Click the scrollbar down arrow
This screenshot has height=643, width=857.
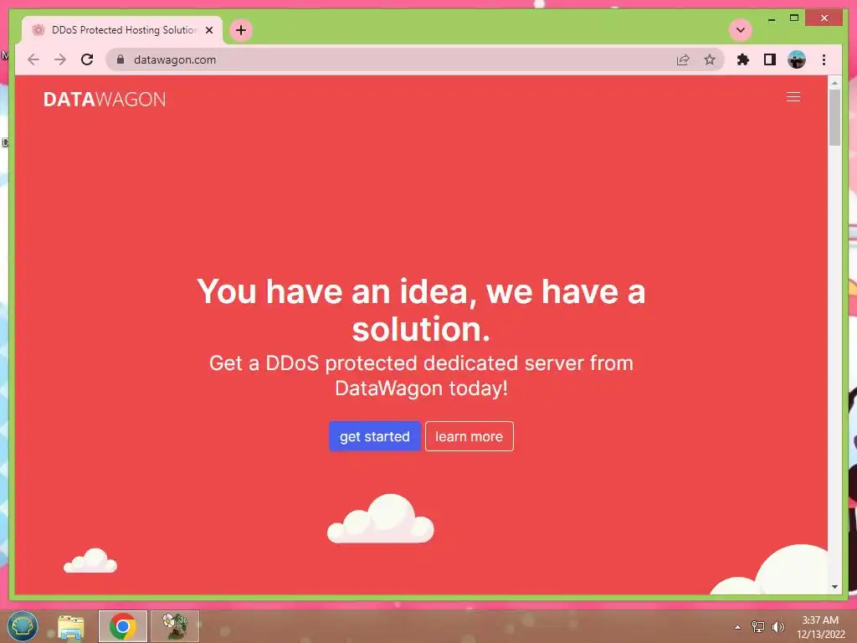(x=834, y=587)
